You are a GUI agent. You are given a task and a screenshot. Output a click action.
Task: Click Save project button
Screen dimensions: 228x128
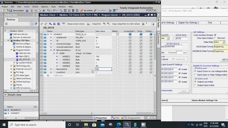[x=17, y=10]
